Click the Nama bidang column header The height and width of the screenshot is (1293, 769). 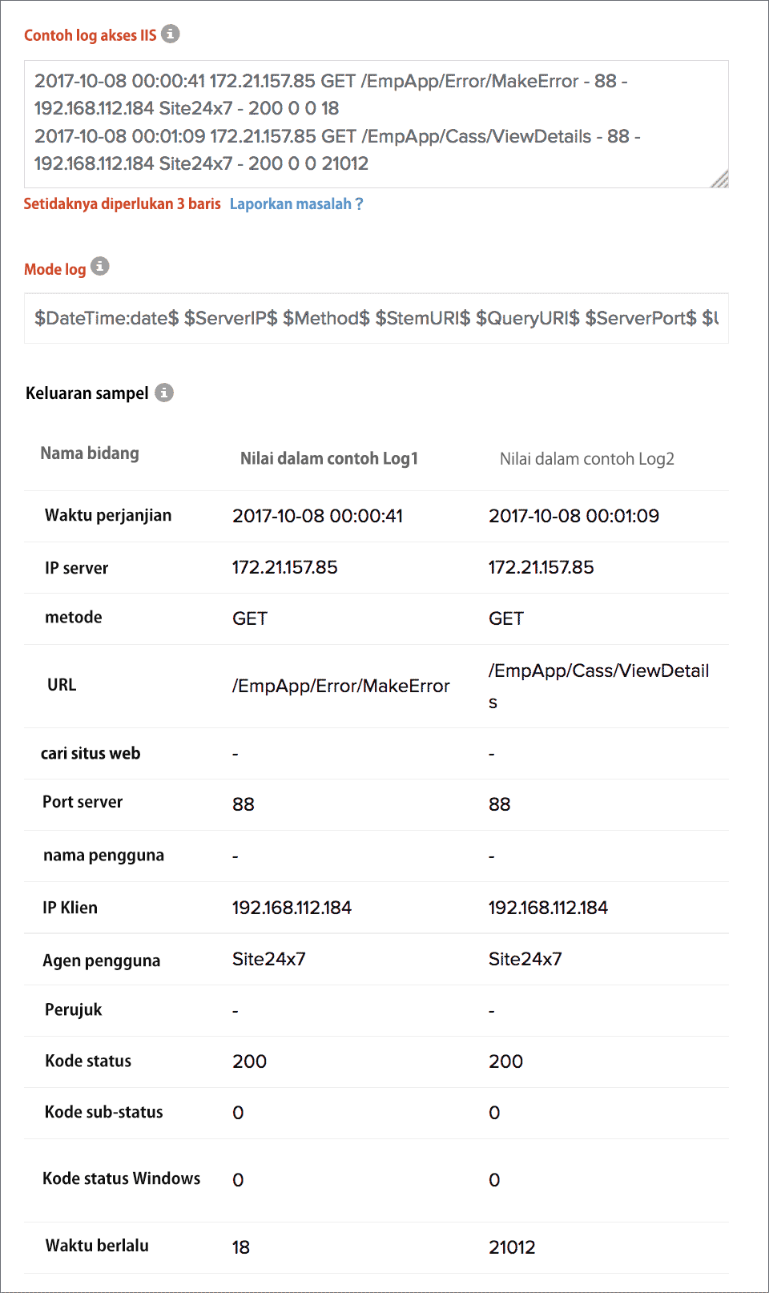click(x=90, y=453)
